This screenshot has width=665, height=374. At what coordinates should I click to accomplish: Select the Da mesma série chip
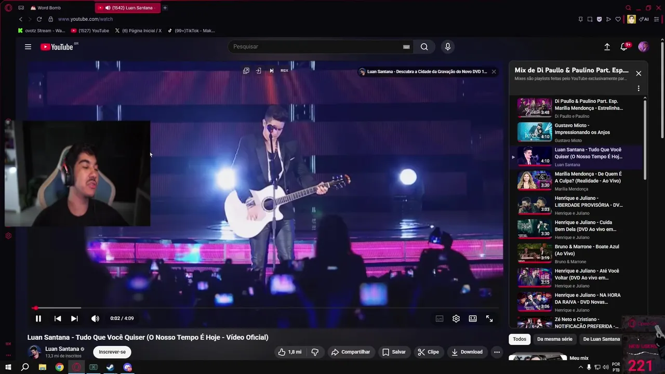(555, 339)
